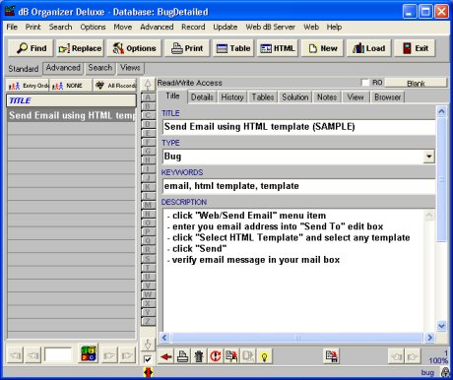Click the up arrow above letter index

point(148,85)
